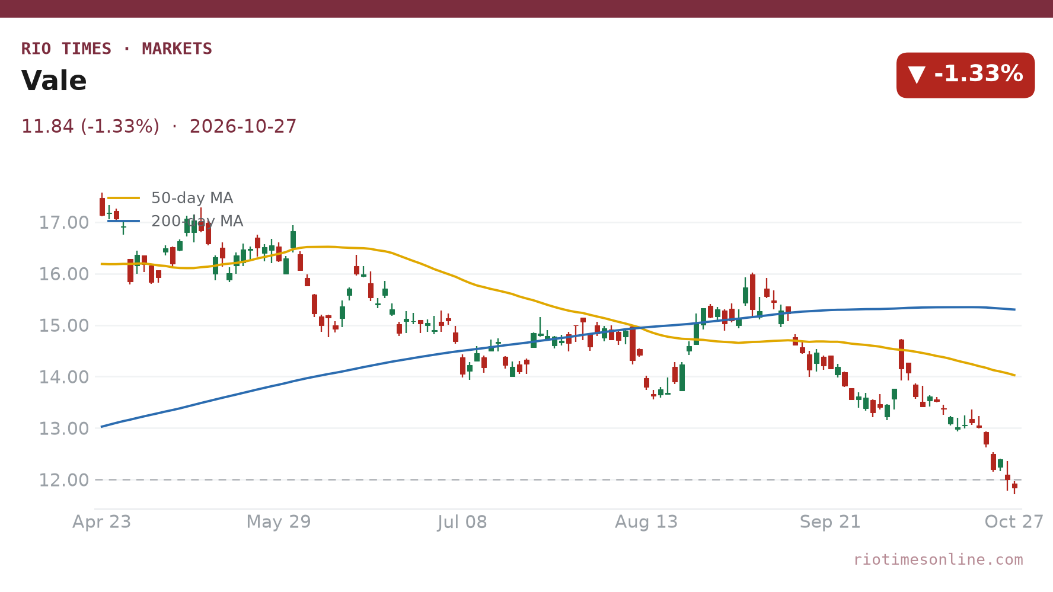The image size is (1053, 592).
Task: Click the yellow 50-day MA legend swatch
Action: [124, 198]
